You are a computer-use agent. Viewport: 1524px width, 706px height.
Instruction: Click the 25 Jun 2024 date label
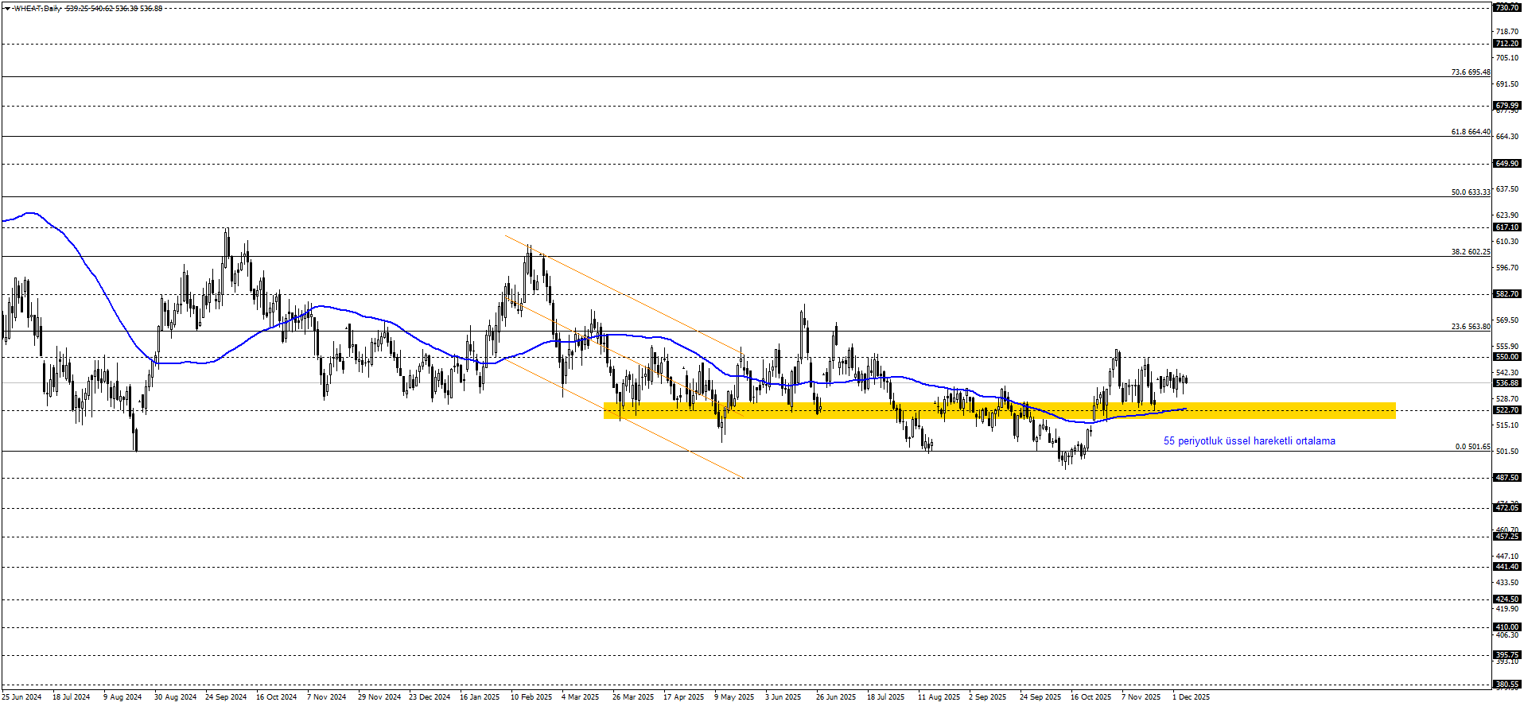coord(21,697)
